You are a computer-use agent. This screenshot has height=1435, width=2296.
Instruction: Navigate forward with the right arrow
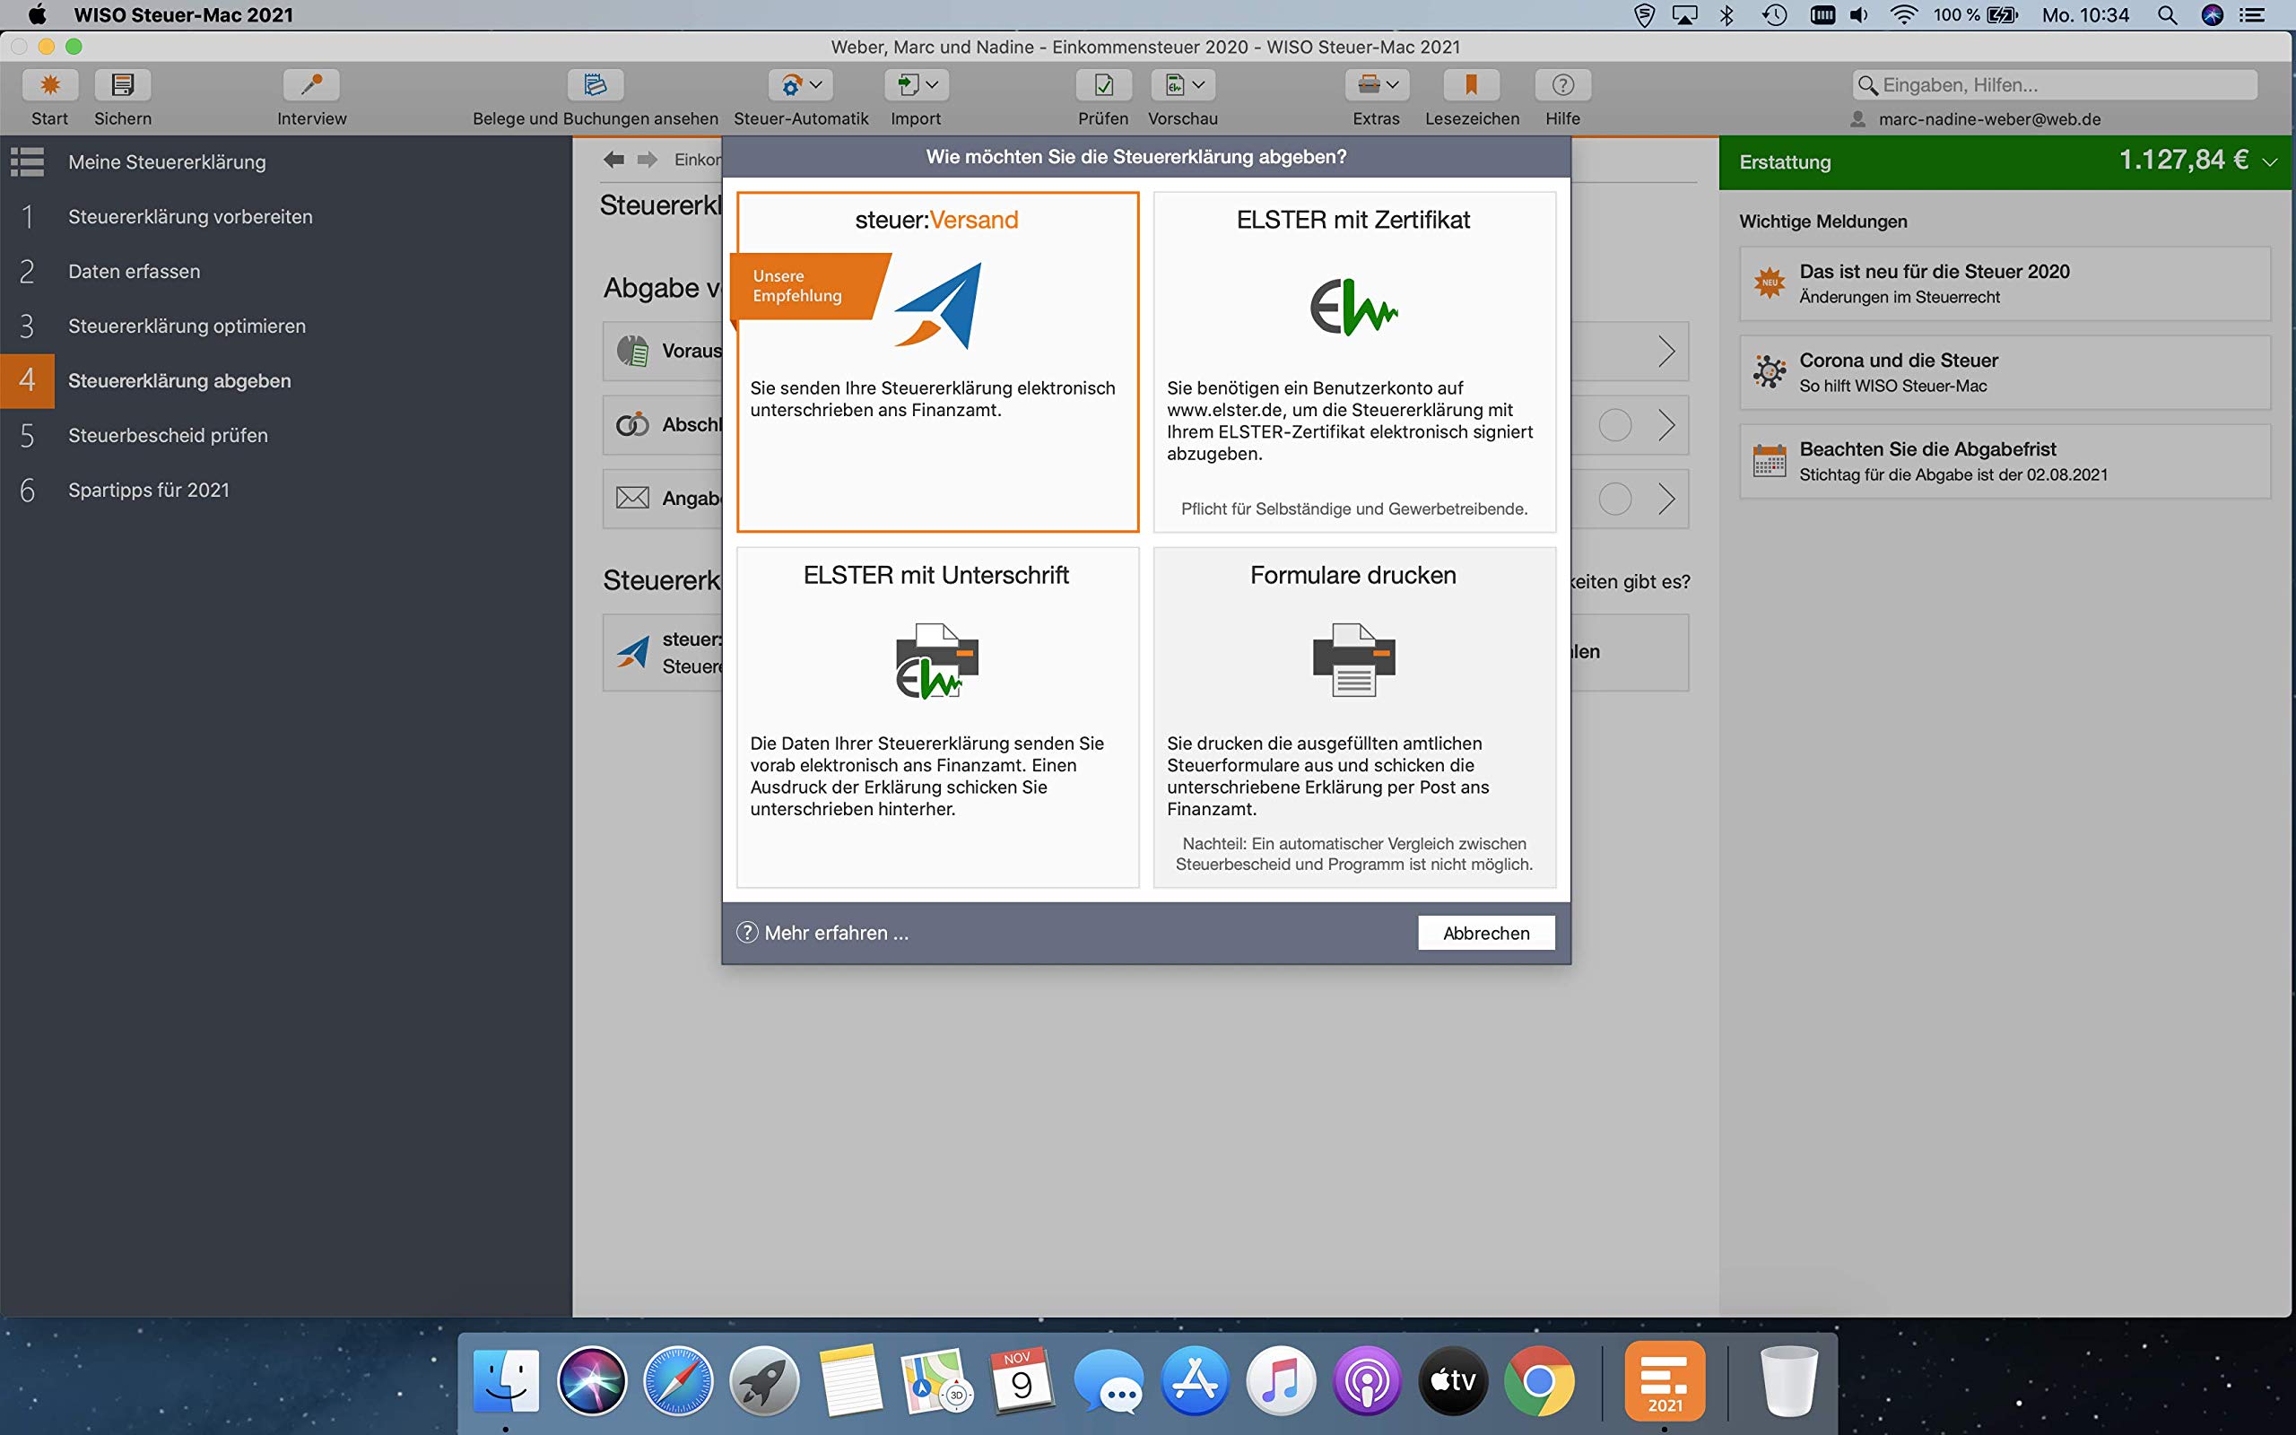[647, 160]
